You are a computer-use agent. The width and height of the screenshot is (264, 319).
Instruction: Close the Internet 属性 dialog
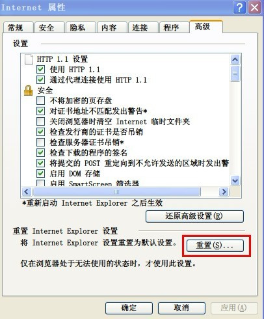point(254,8)
